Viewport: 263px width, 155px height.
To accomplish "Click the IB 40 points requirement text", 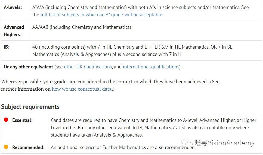I will click(131, 50).
